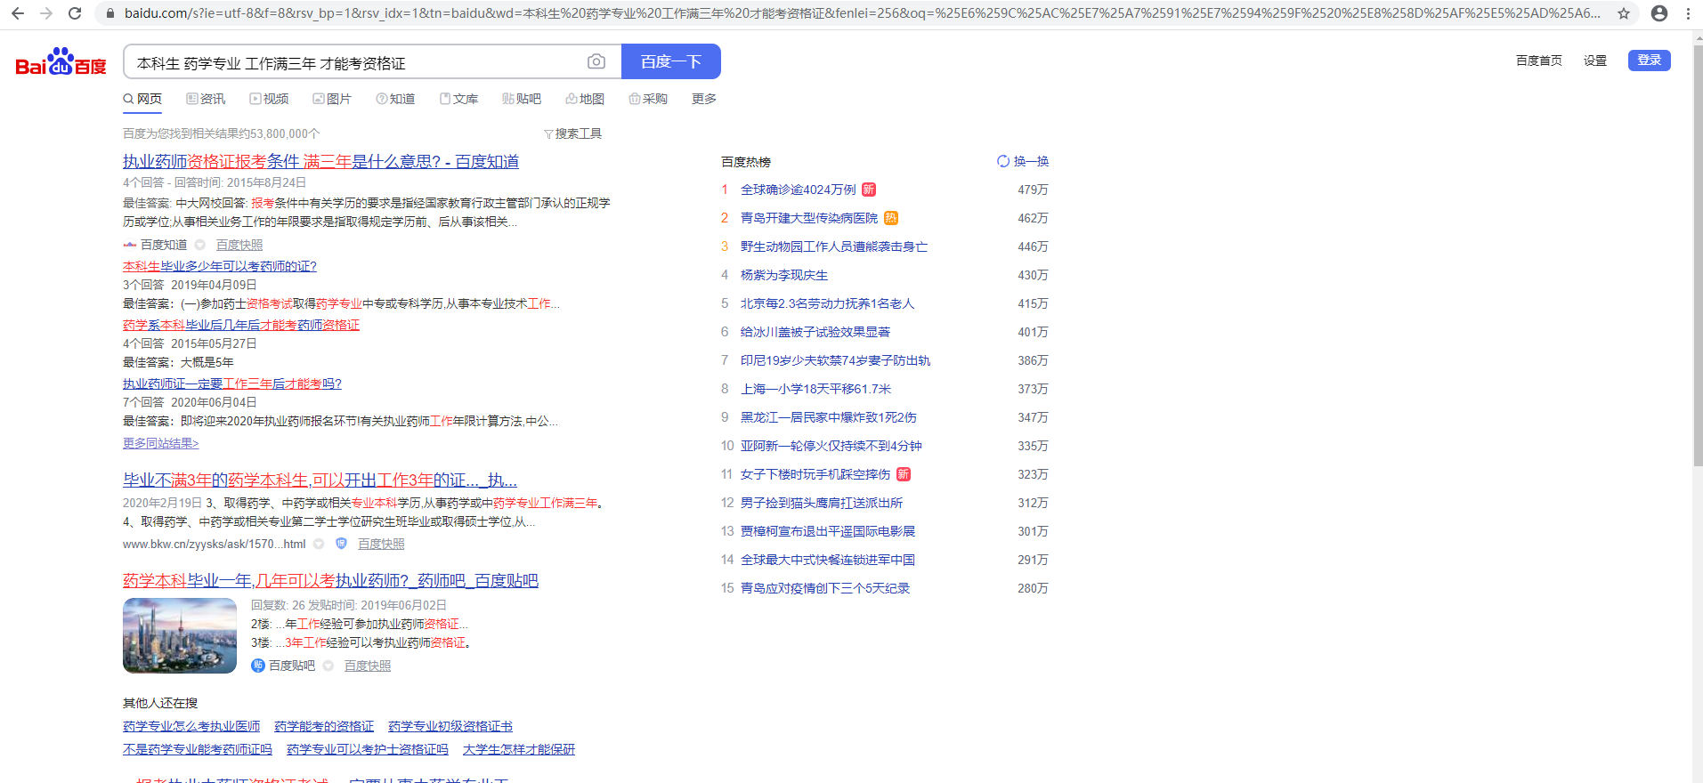This screenshot has height=783, width=1703.
Task: Click the 新 badge beside 女子下楼时玩手机踩空摔伤
Action: click(x=904, y=474)
